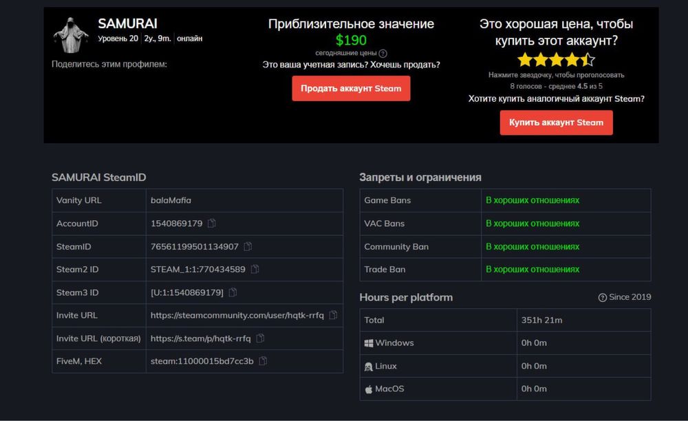Select the 76561199501134907 SteamID text
688x421 pixels.
coord(195,246)
